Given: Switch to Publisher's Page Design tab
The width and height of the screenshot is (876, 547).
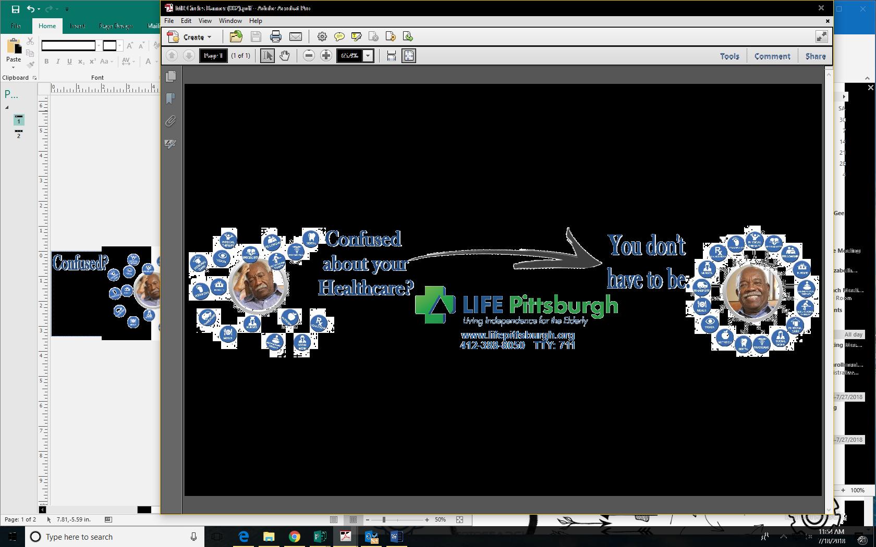Looking at the screenshot, I should tap(116, 26).
